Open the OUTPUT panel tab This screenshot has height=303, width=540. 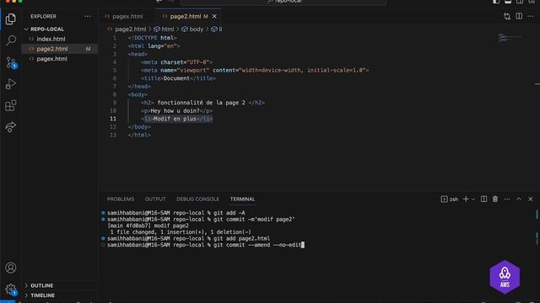[155, 199]
